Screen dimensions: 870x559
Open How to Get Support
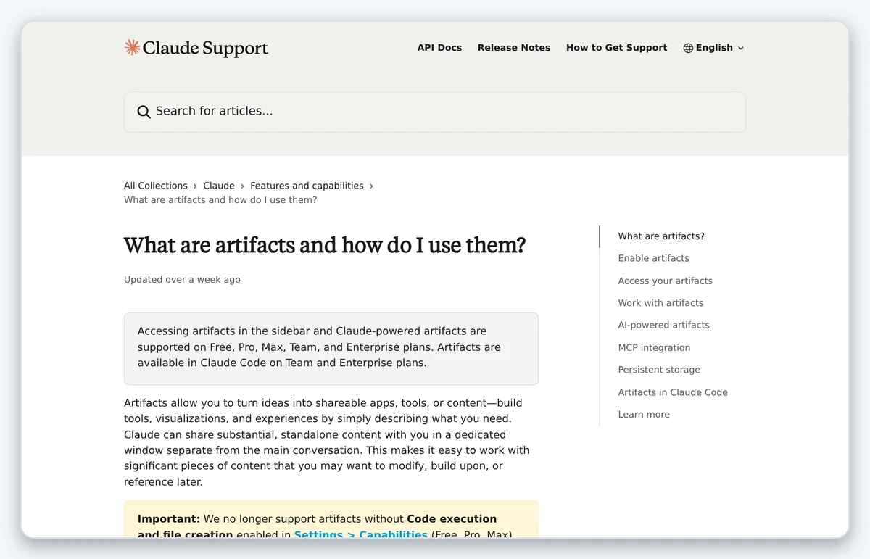[x=616, y=48]
